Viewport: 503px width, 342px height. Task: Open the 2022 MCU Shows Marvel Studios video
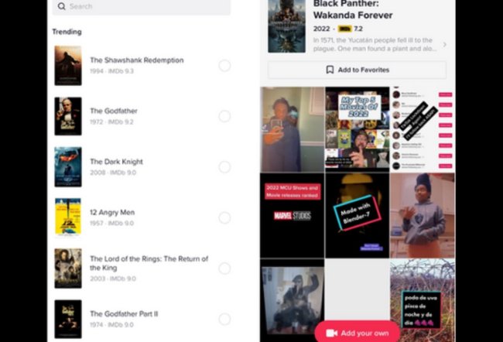pos(292,215)
